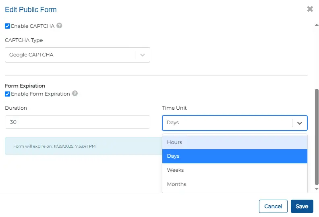Collapse the Time Unit dropdown showing Days
This screenshot has width=319, height=217.
228,123
